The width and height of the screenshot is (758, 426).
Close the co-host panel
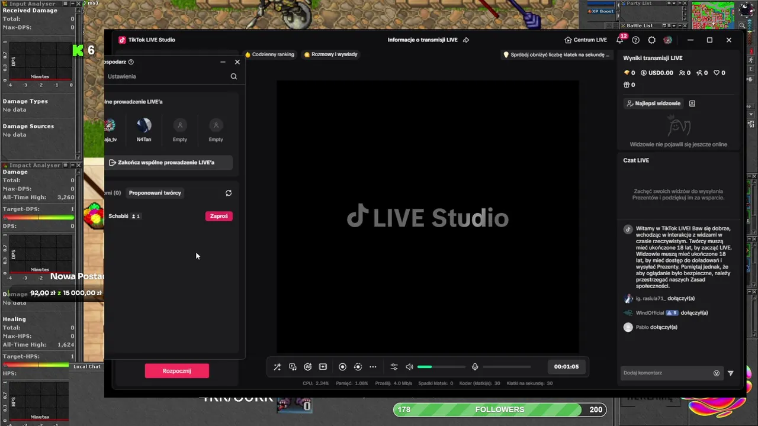tap(237, 62)
